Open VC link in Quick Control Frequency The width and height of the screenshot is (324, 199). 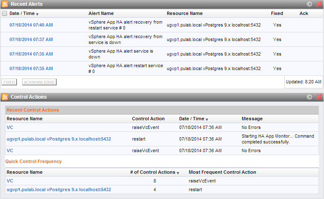[10, 181]
